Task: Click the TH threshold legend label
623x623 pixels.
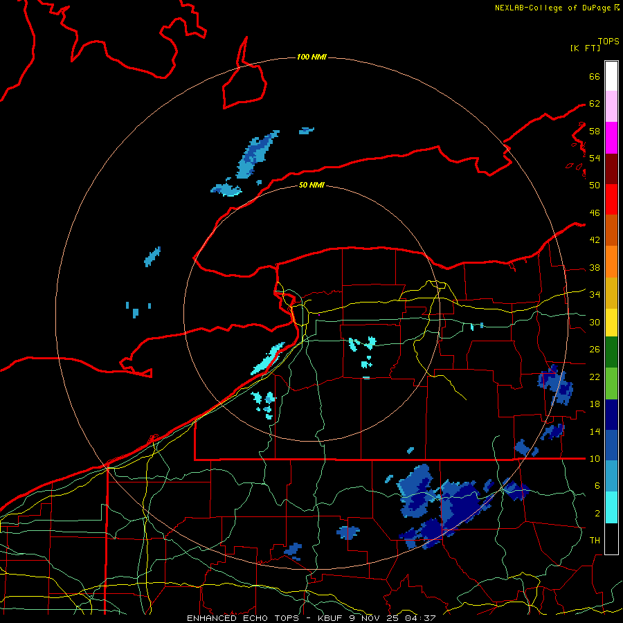Action: pos(595,541)
